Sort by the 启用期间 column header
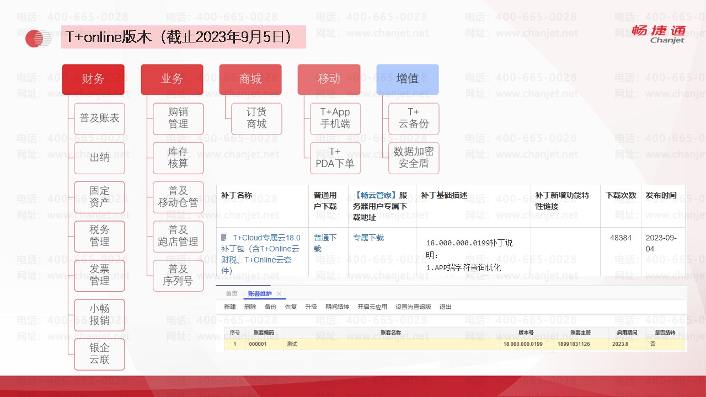This screenshot has height=397, width=706. click(x=627, y=332)
